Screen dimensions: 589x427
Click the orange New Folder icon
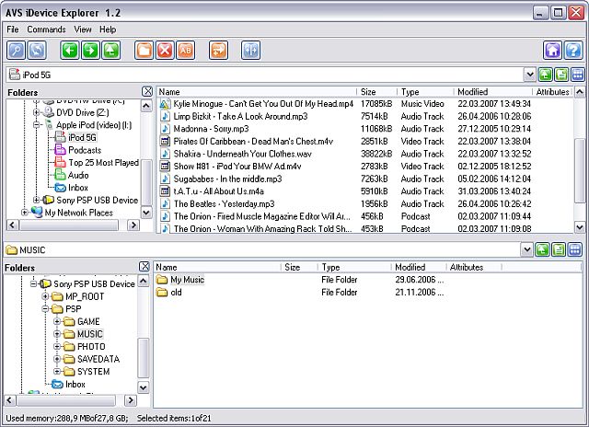[x=144, y=51]
